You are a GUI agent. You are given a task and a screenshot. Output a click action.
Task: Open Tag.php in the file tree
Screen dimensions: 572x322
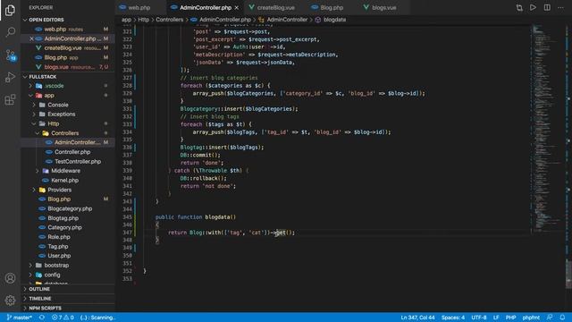pyautogui.click(x=57, y=247)
